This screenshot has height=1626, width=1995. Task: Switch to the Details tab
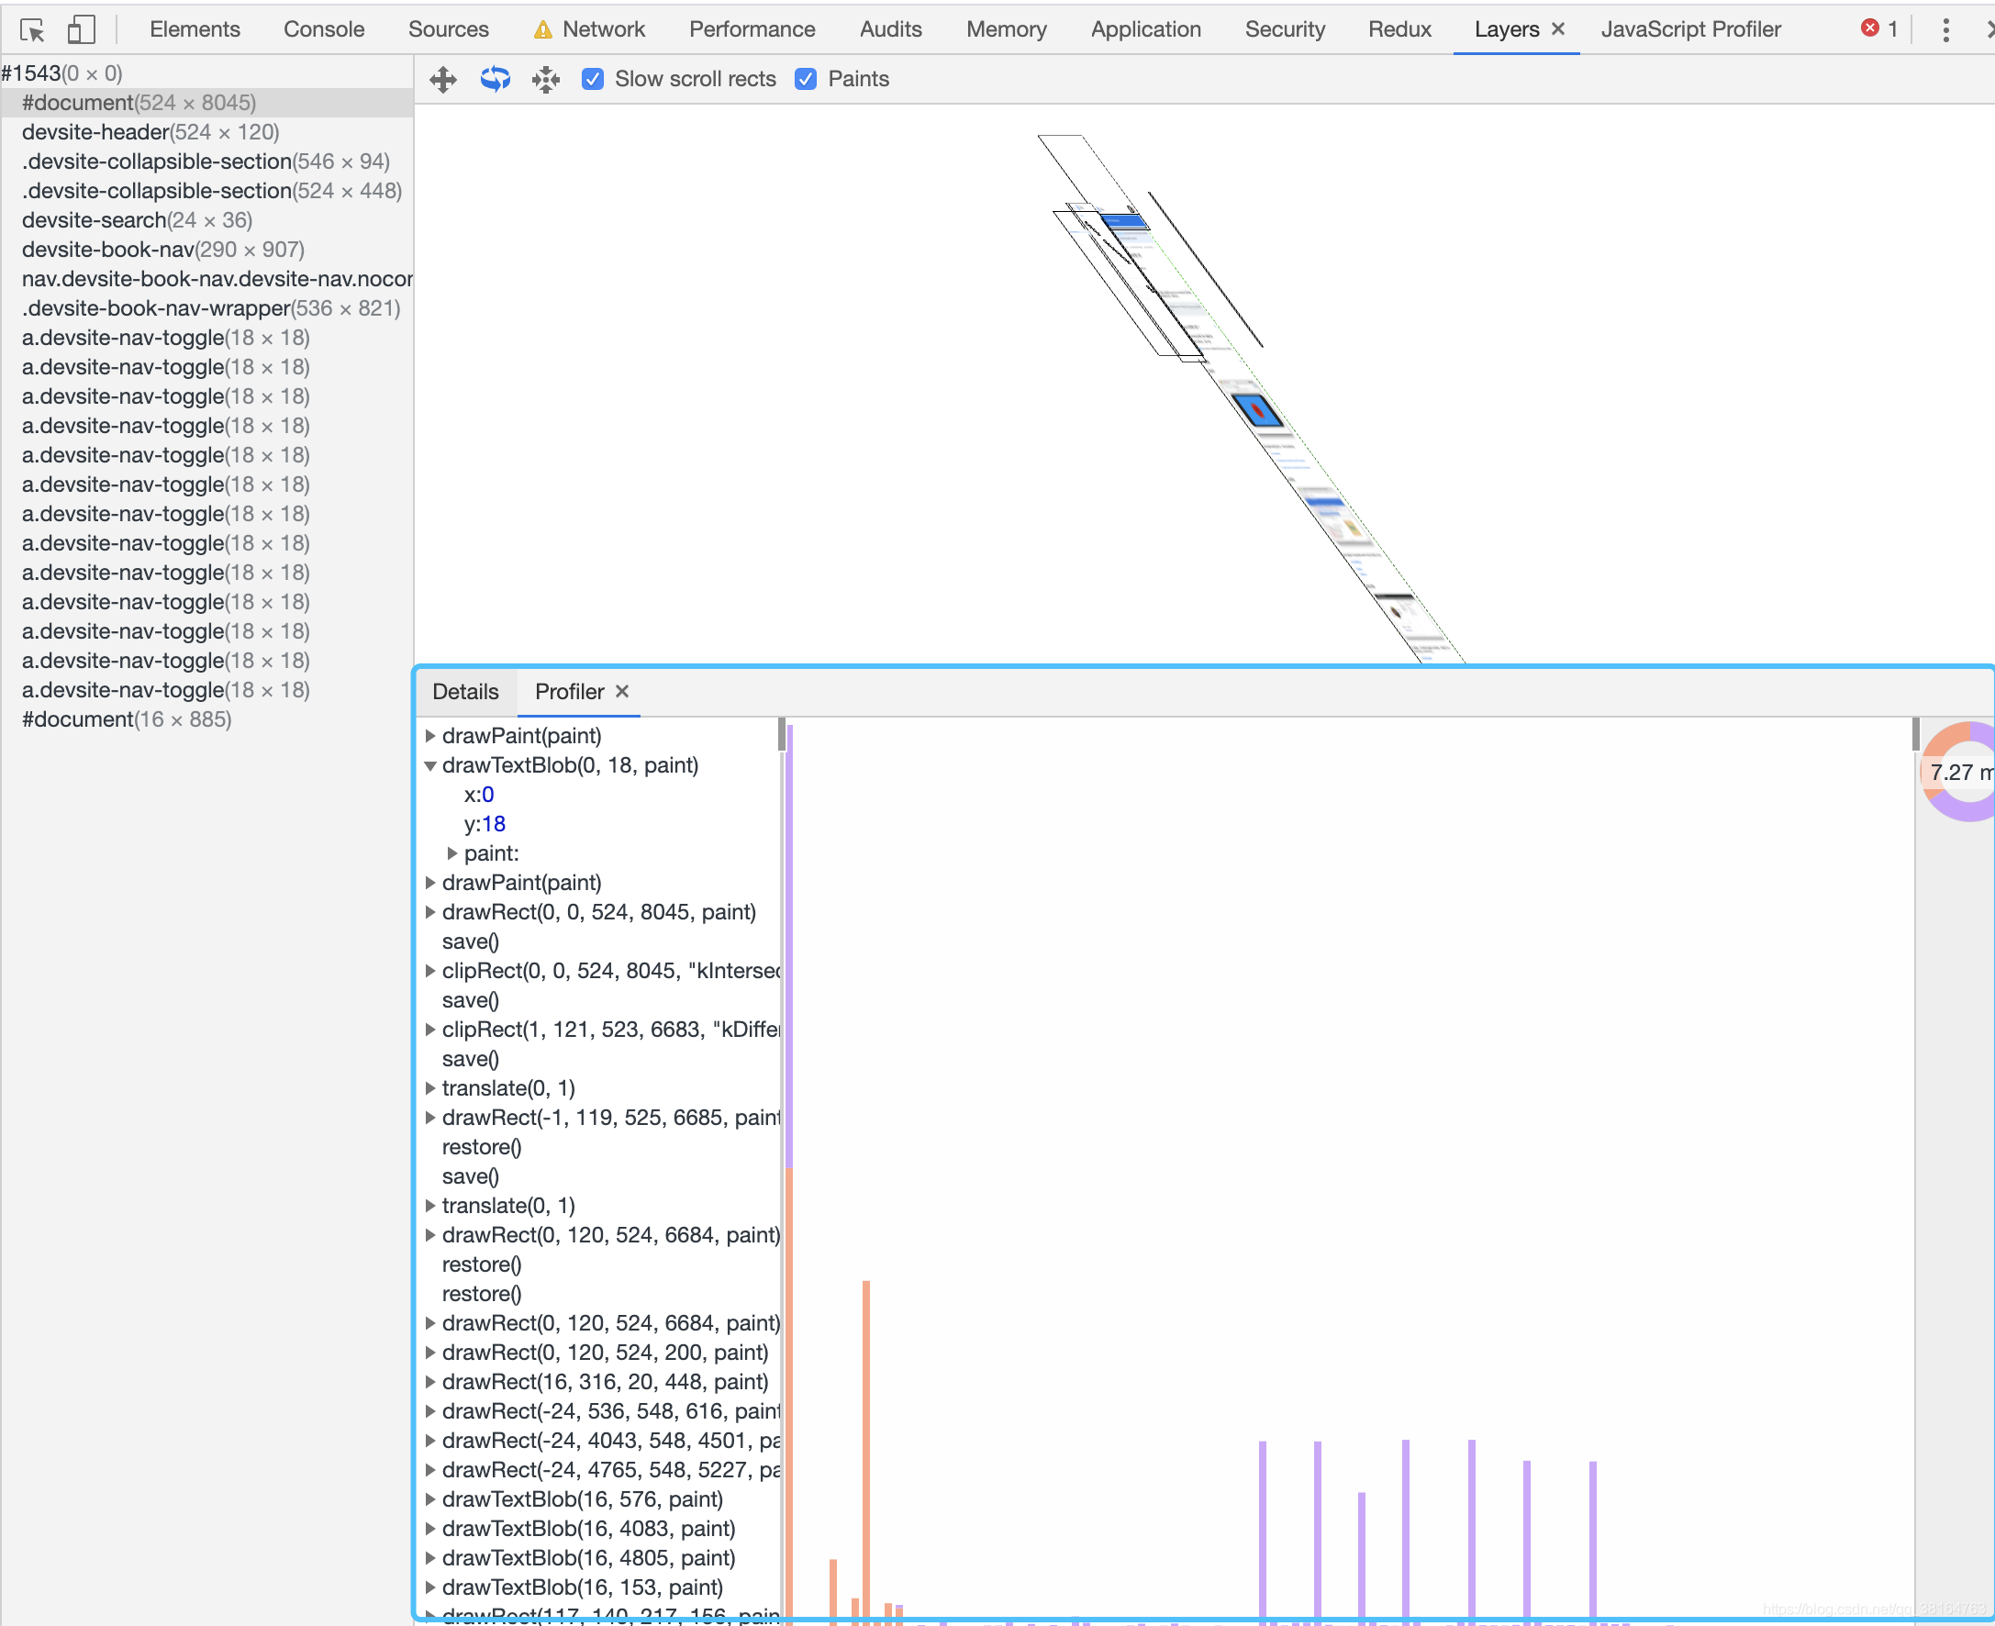[x=465, y=692]
